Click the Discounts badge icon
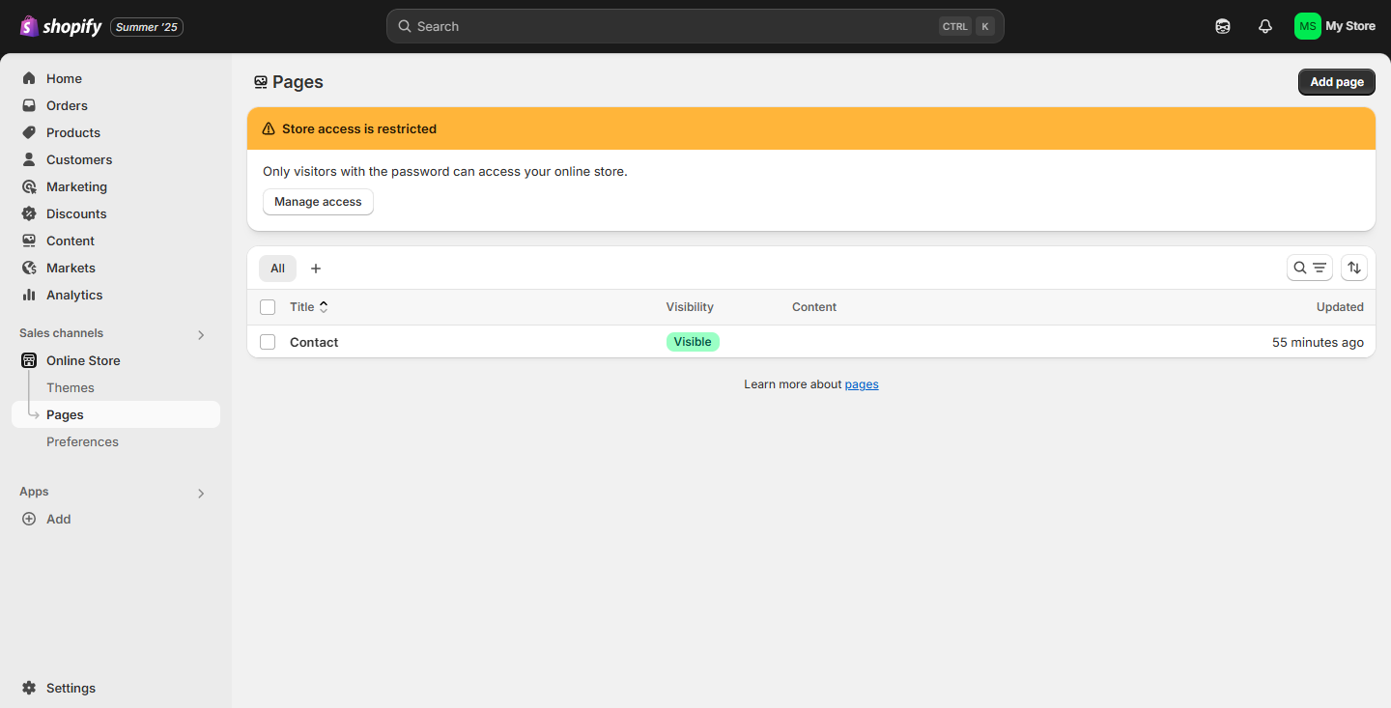1391x708 pixels. click(29, 213)
